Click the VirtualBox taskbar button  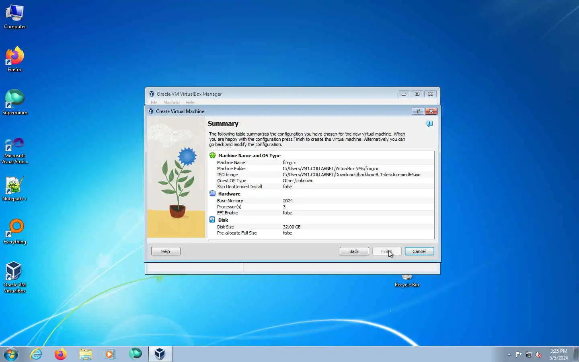tap(160, 354)
